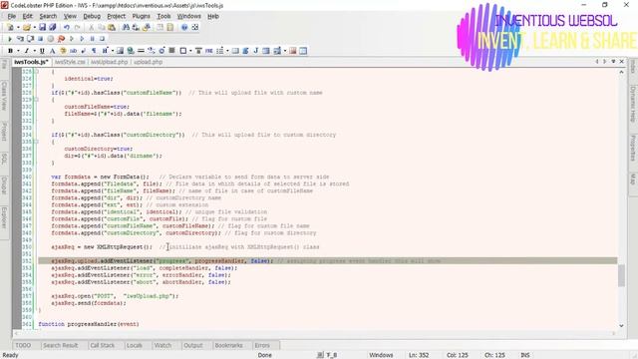Switch to the iwsUpload.php tab
The width and height of the screenshot is (638, 359).
(109, 62)
